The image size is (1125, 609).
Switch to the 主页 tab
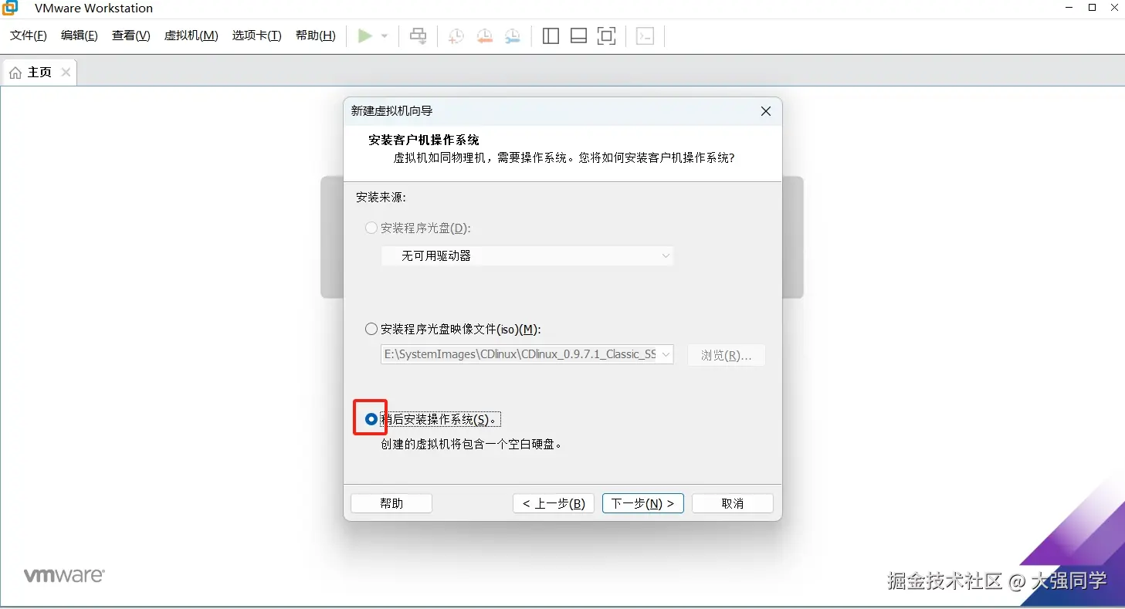pyautogui.click(x=39, y=73)
